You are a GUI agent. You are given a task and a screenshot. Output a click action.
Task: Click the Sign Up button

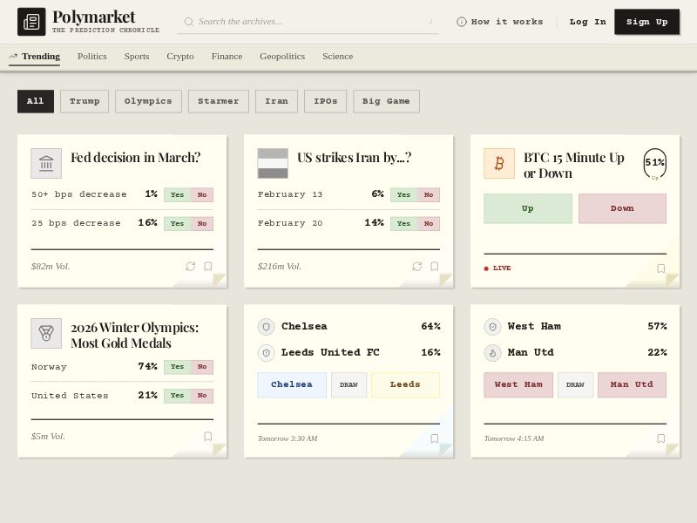(x=647, y=22)
